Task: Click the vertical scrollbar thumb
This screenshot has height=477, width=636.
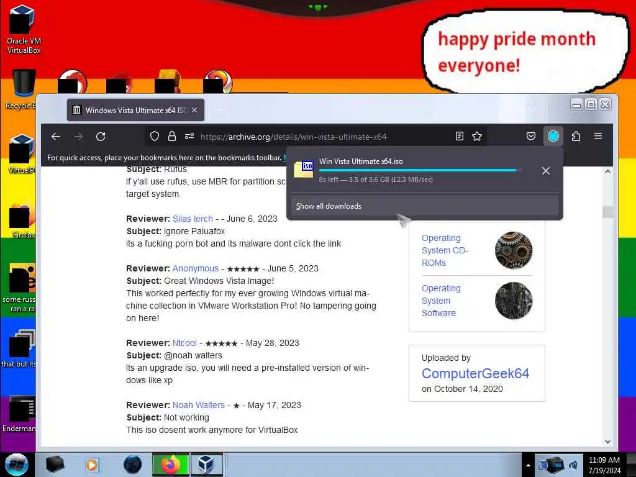Action: (x=607, y=212)
